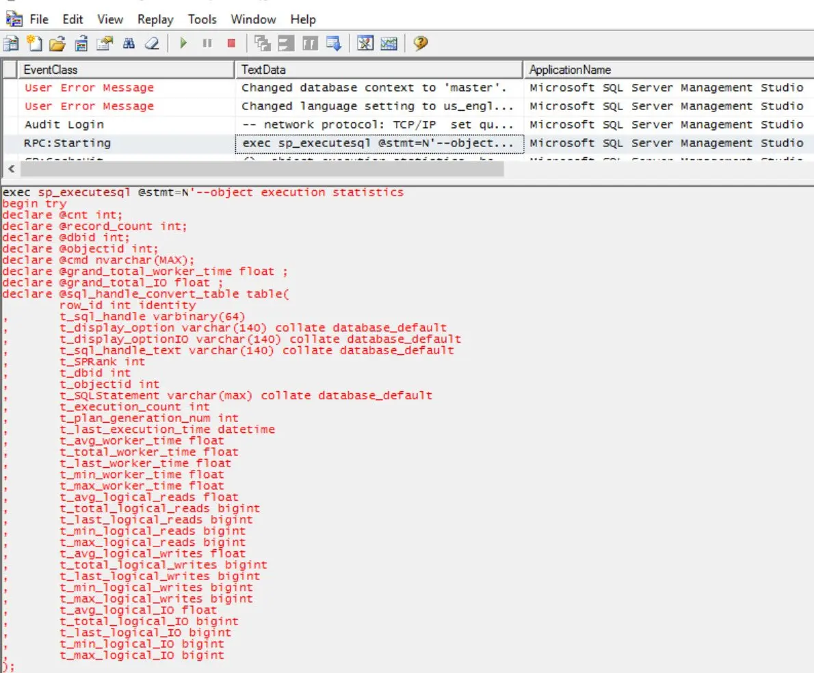The width and height of the screenshot is (814, 673).
Task: Click 't_total_logical_reads bigint' line
Action: click(159, 509)
